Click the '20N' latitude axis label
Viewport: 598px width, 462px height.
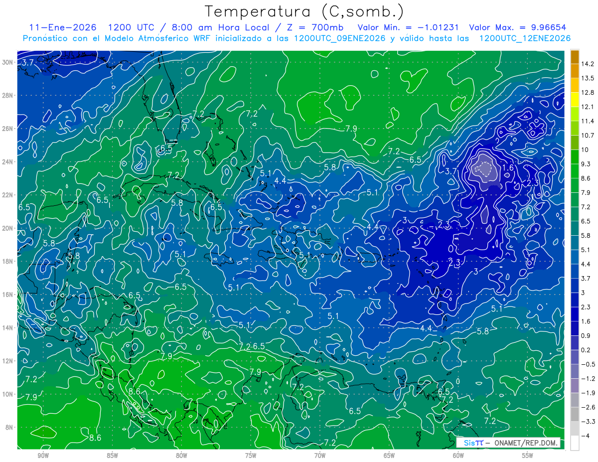8,228
